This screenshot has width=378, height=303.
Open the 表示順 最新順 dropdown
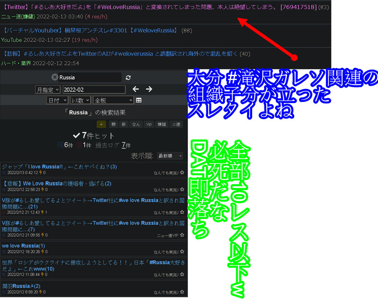tap(170, 156)
